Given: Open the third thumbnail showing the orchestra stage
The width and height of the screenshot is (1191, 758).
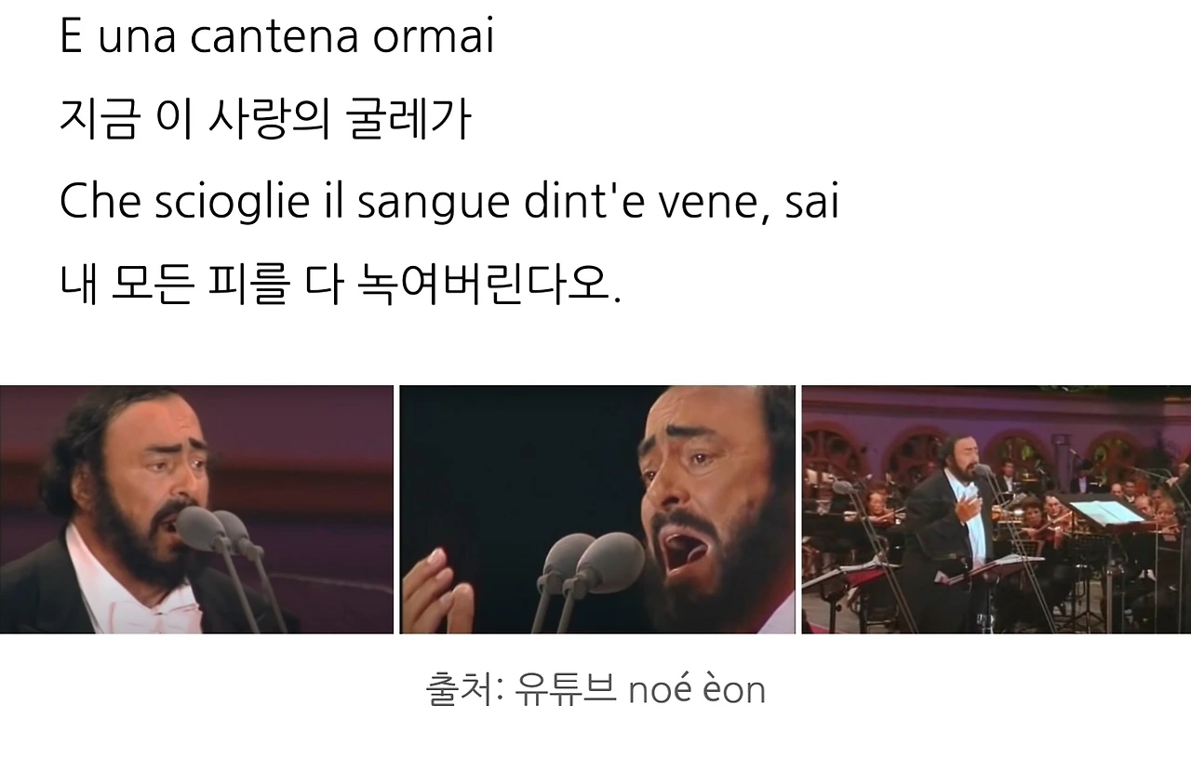Looking at the screenshot, I should [997, 510].
